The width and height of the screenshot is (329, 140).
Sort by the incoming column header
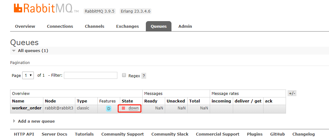(x=221, y=101)
